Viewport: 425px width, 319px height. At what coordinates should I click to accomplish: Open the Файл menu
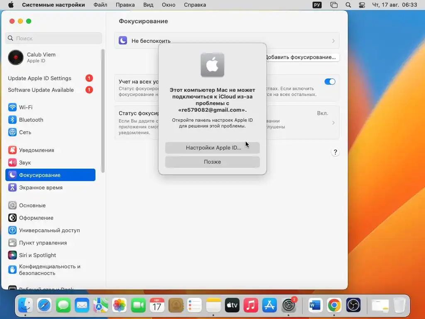[x=100, y=5]
